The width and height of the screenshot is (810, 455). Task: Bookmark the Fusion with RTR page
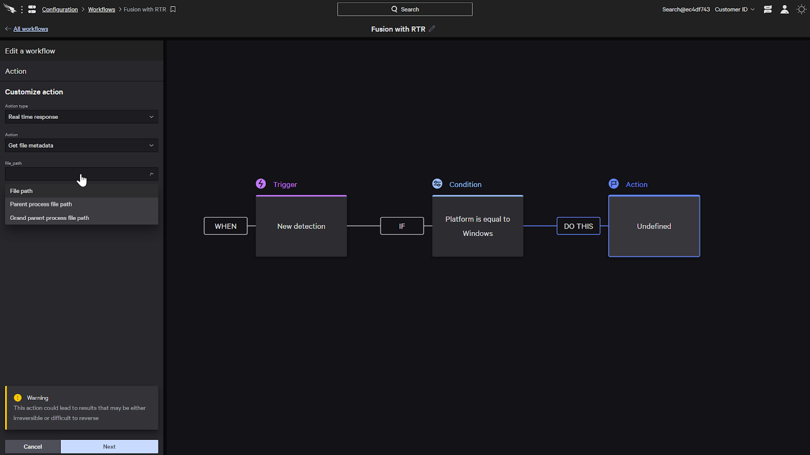point(173,9)
